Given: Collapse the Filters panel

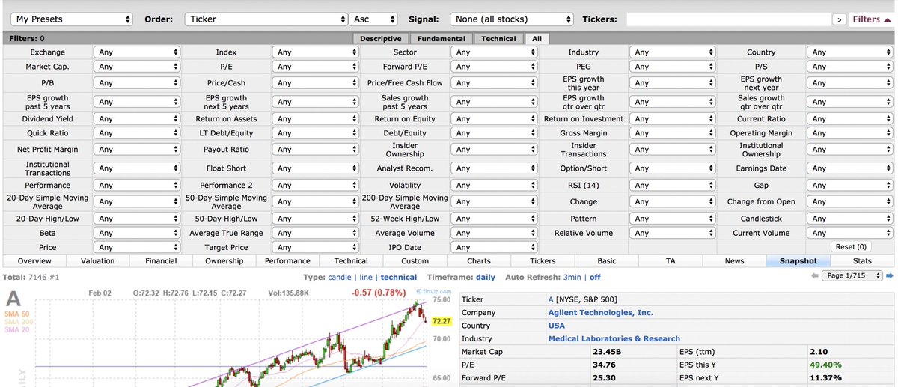Looking at the screenshot, I should [872, 19].
